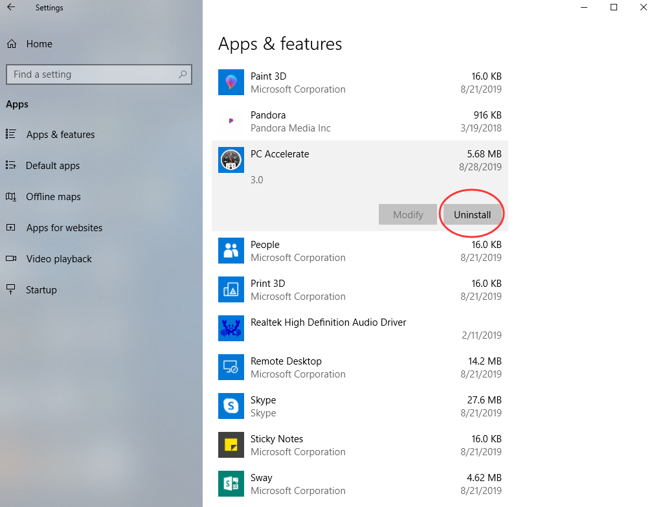Close the Settings window

coord(644,7)
